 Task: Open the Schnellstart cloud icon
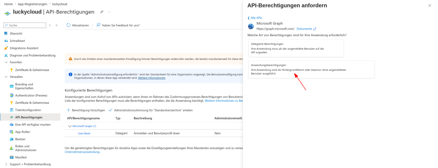(6, 41)
